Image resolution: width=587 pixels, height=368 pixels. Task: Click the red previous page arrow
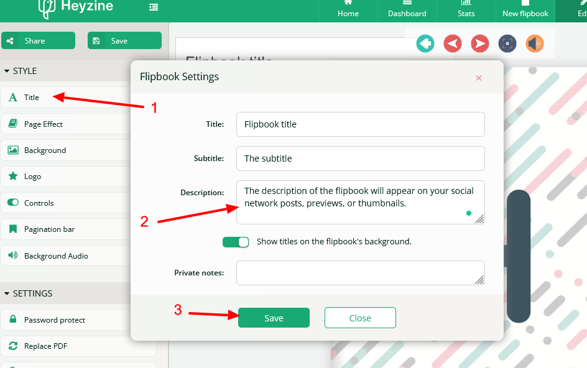453,44
